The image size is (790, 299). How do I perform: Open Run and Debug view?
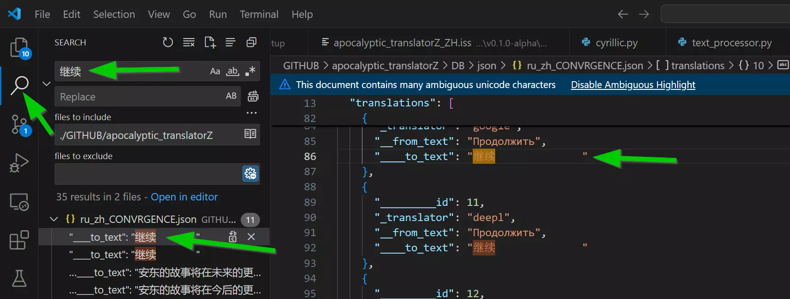19,163
